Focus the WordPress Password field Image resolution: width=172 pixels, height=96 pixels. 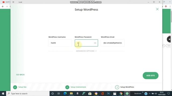pos(86,43)
